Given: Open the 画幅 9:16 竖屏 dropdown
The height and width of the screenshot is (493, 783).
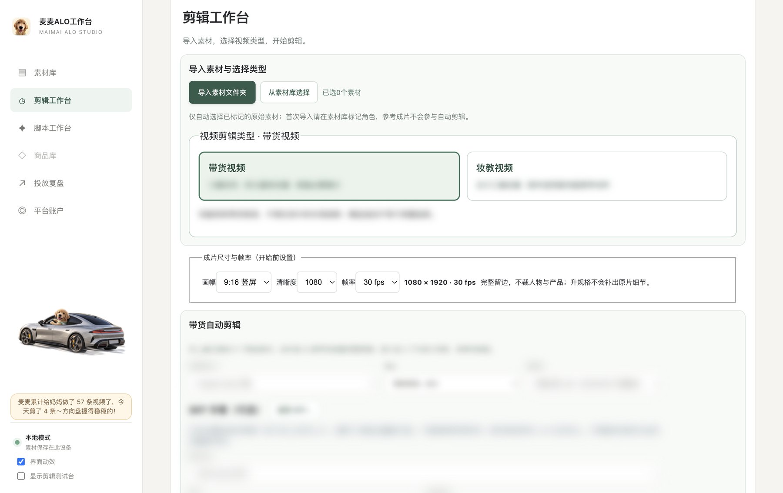Looking at the screenshot, I should click(244, 282).
